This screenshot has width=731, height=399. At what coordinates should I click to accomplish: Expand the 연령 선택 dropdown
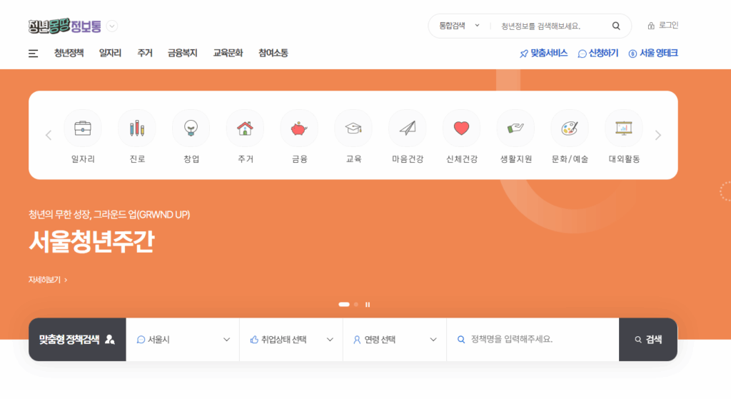[x=395, y=340]
